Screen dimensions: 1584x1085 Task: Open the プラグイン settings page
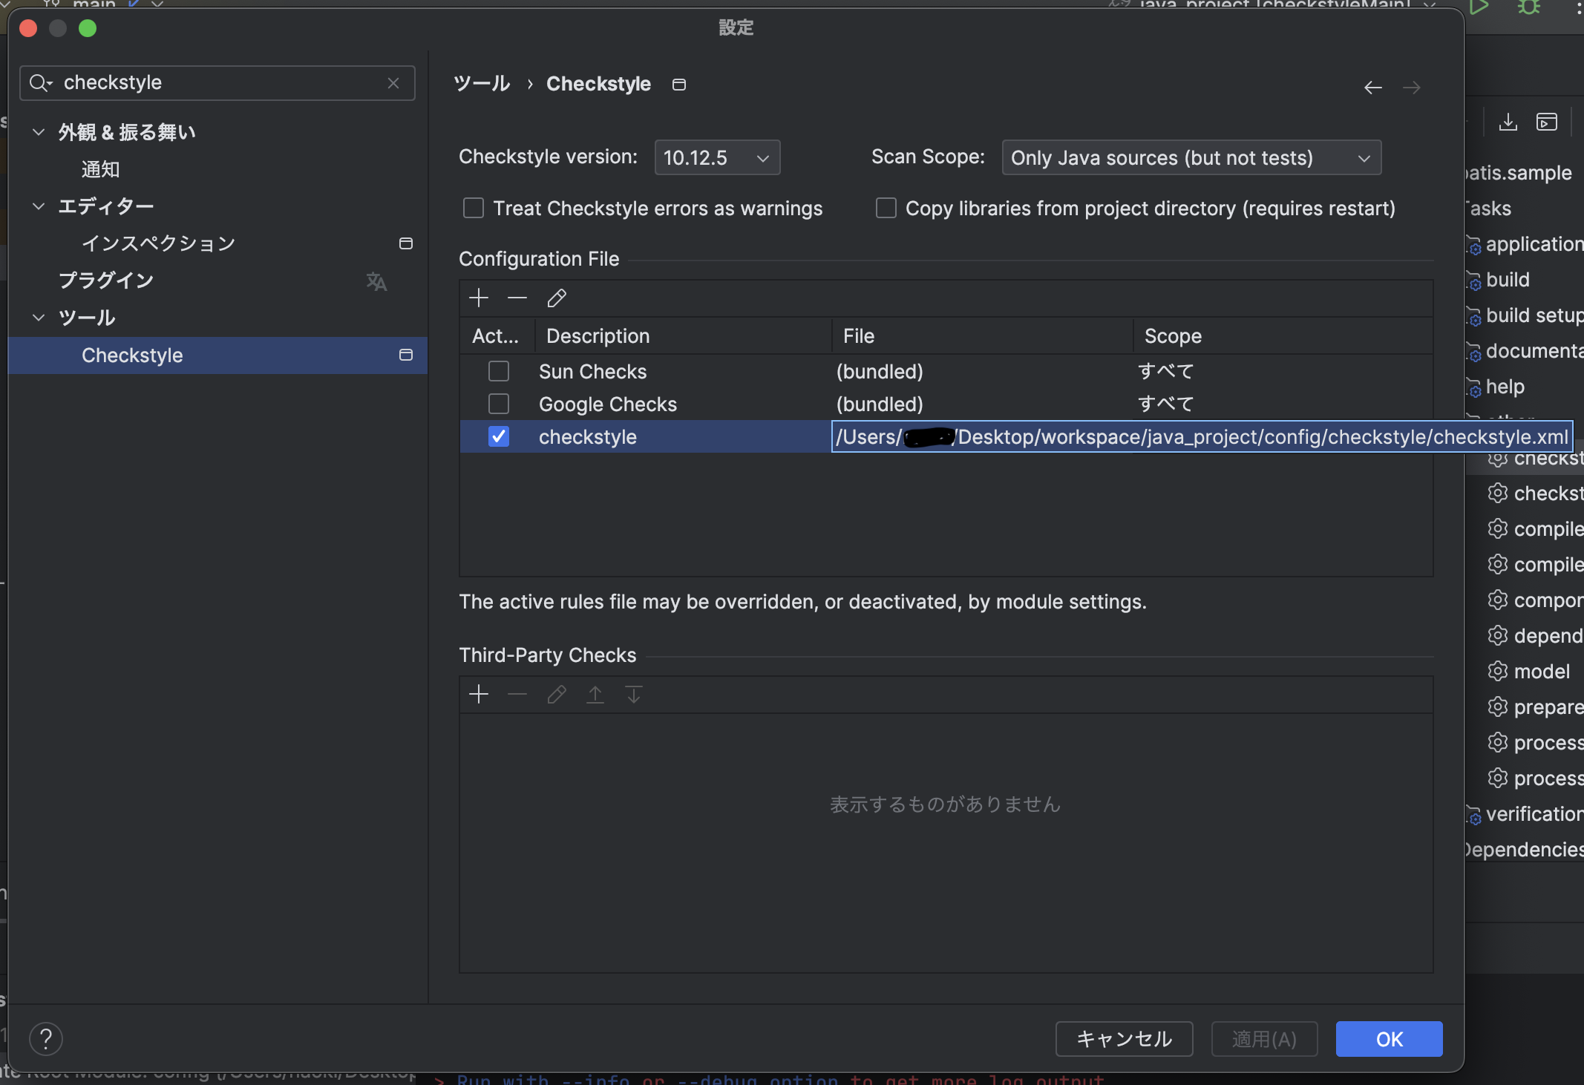click(x=106, y=280)
